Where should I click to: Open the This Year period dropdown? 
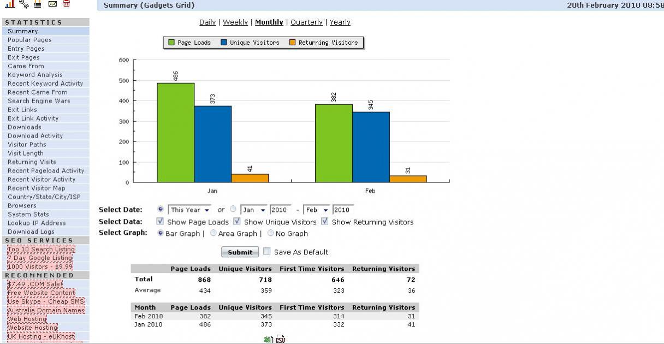pos(190,210)
